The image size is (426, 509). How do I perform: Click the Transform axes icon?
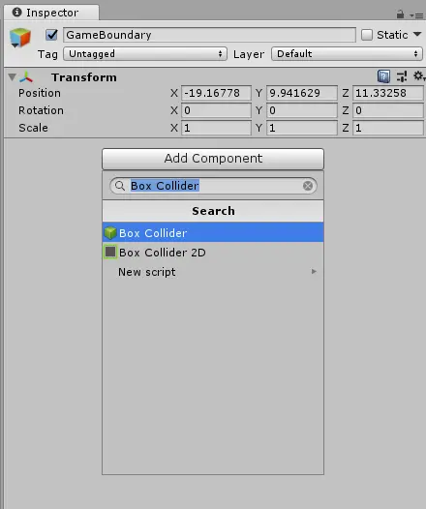tap(26, 77)
